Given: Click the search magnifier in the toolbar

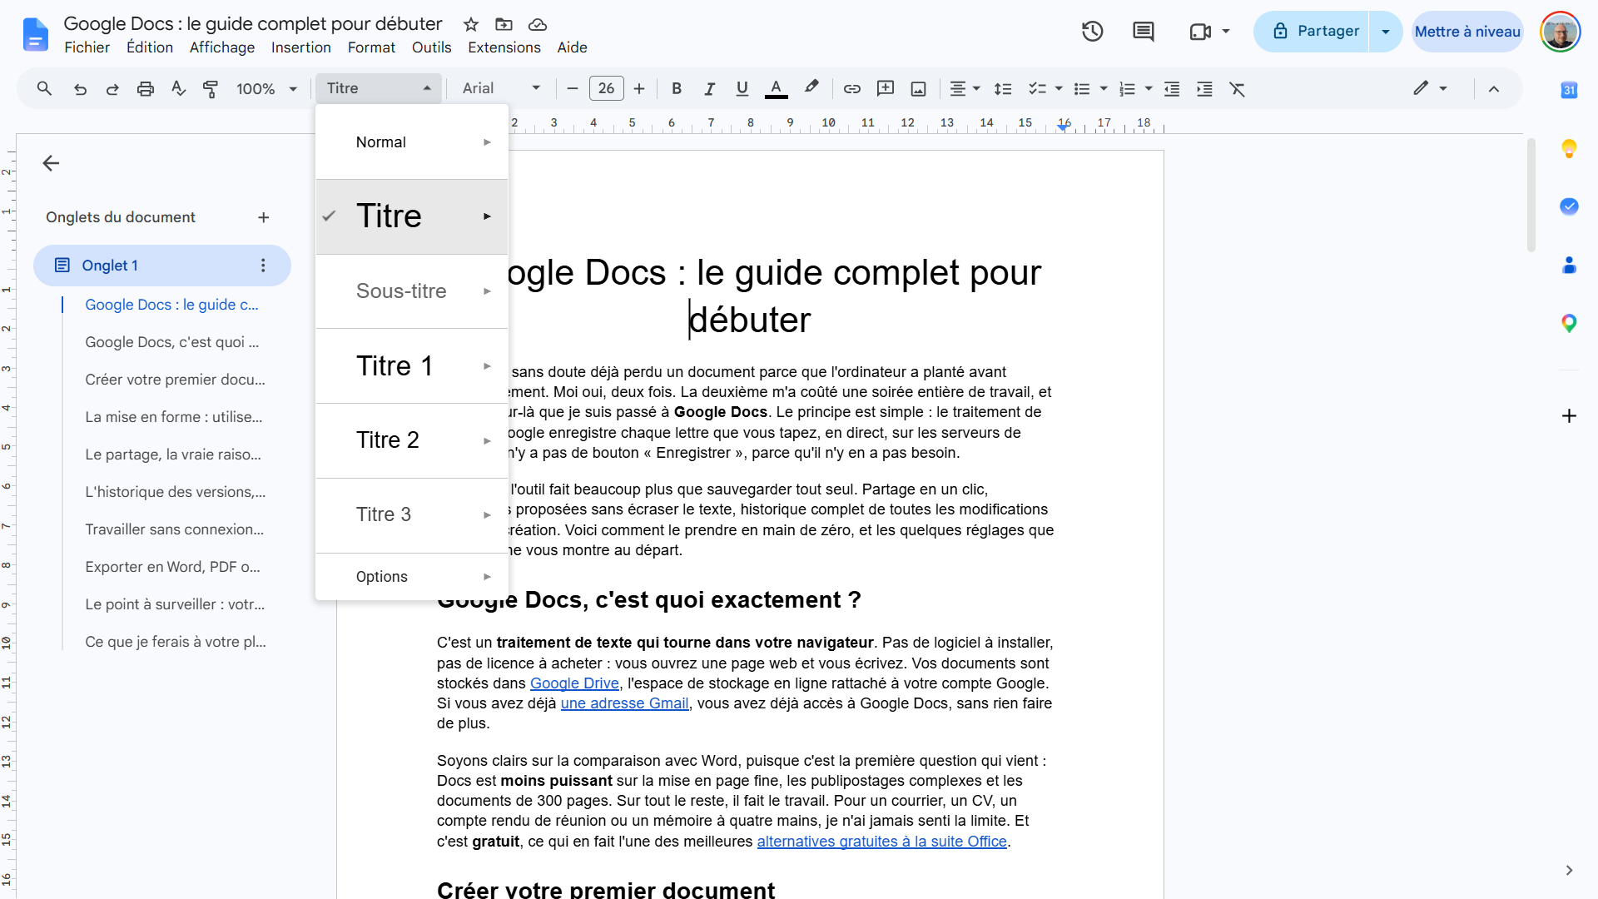Looking at the screenshot, I should pyautogui.click(x=44, y=88).
